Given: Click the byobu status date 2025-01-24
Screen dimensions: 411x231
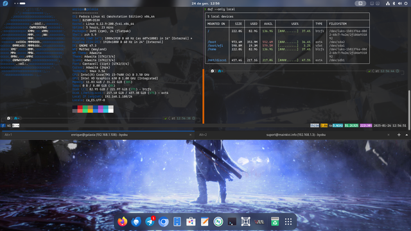Looking at the screenshot, I should point(383,126).
